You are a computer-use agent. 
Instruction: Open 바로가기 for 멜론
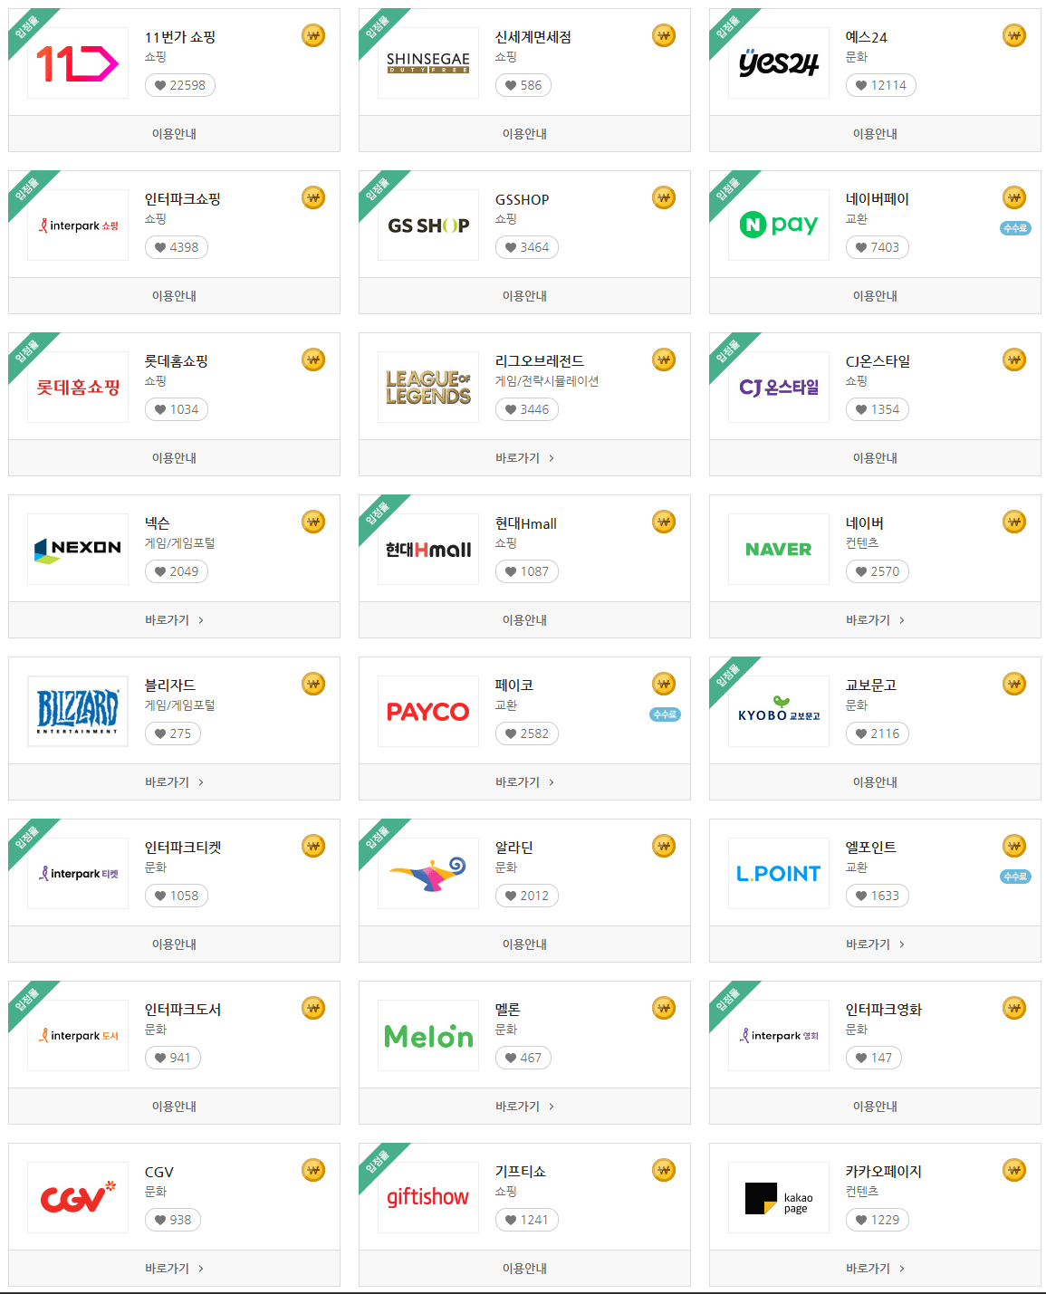click(524, 1107)
